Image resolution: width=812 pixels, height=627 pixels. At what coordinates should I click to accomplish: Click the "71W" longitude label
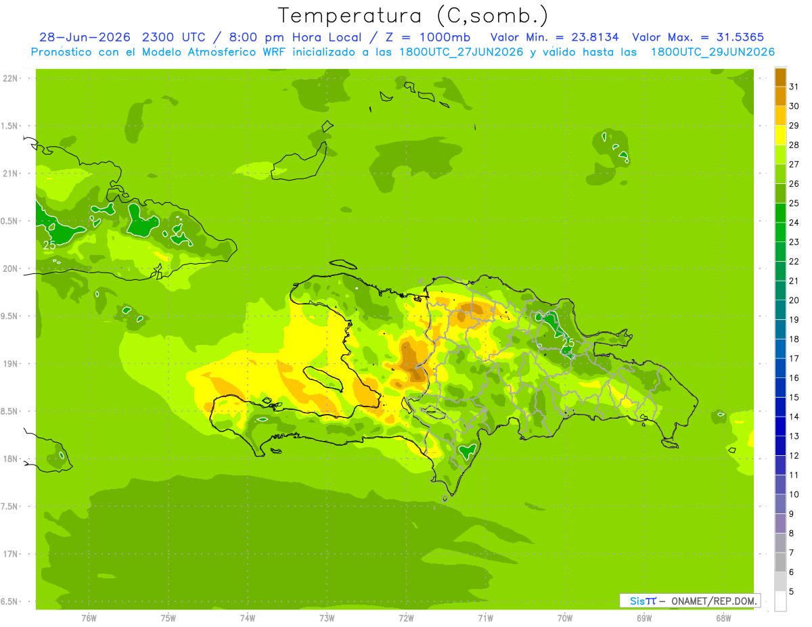click(485, 618)
